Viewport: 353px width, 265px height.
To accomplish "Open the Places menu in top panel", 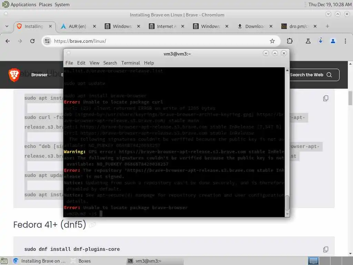I will [x=45, y=4].
